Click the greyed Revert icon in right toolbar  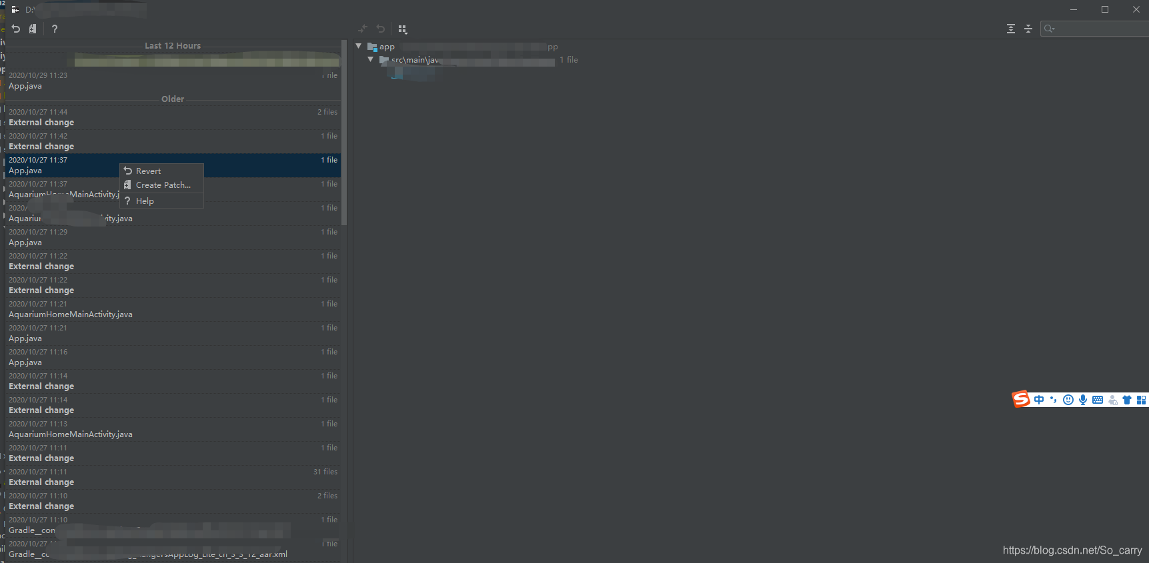381,29
